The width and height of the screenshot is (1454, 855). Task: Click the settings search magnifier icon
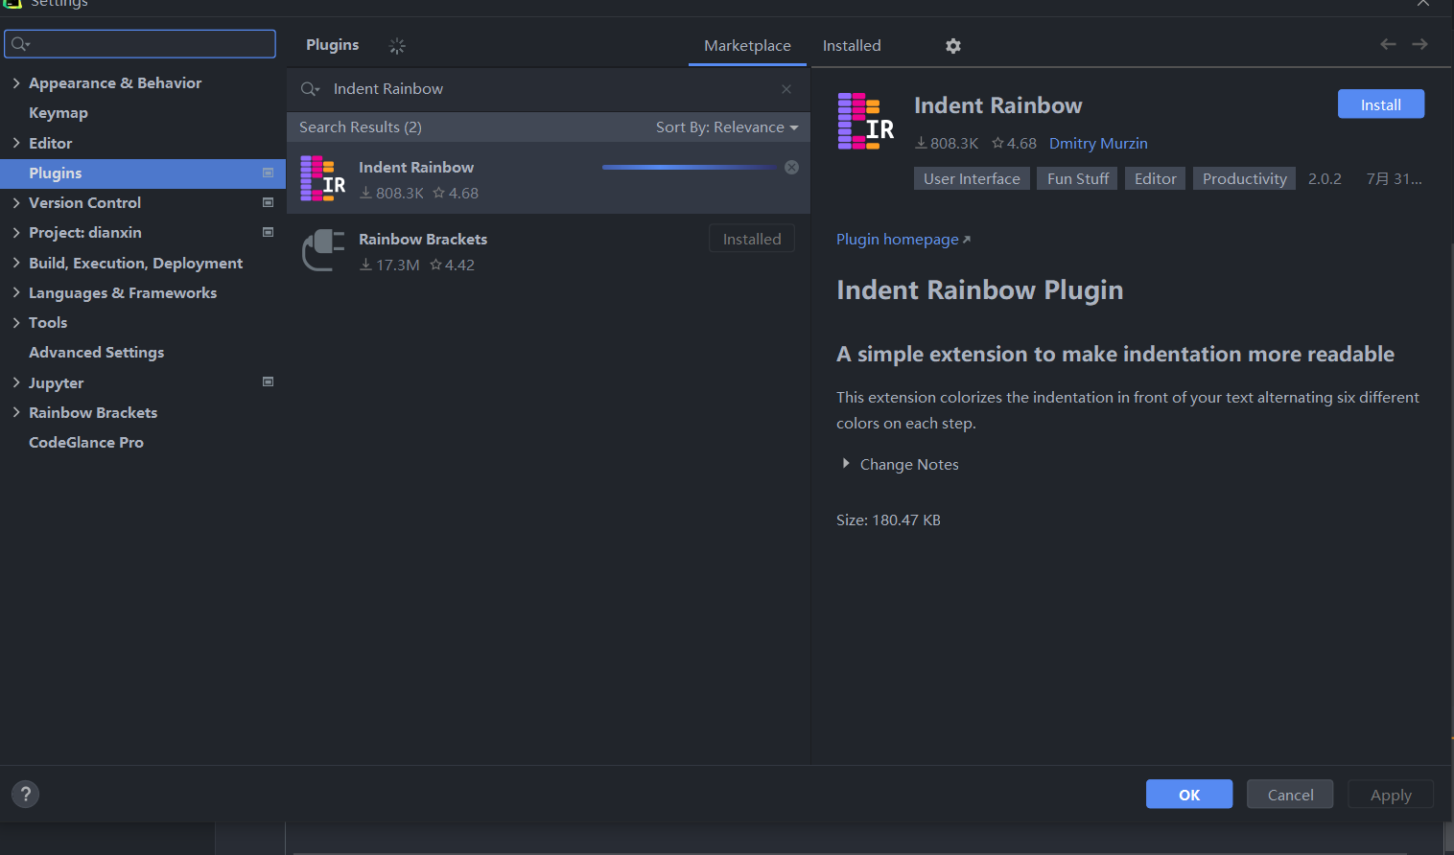coord(20,44)
